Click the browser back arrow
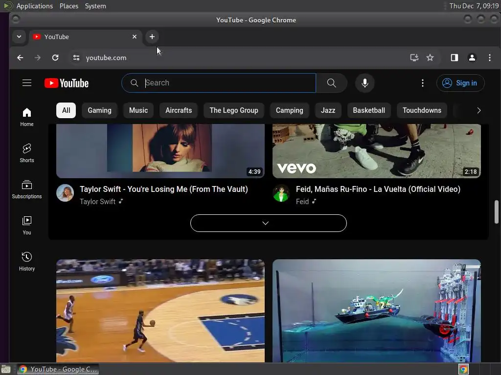Image resolution: width=501 pixels, height=375 pixels. [20, 58]
